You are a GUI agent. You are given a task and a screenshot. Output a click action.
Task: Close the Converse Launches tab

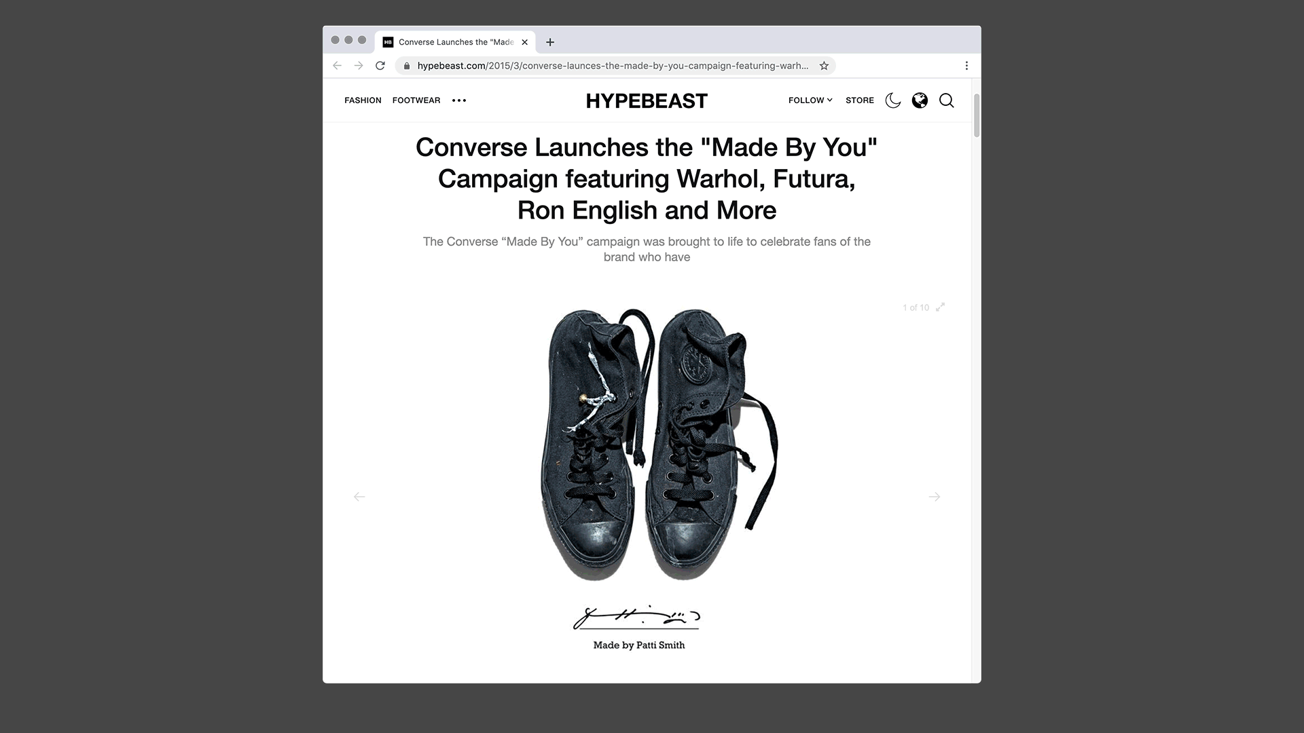pyautogui.click(x=524, y=42)
